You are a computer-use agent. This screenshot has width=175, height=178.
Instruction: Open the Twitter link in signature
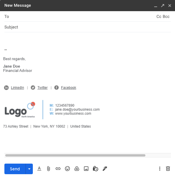point(43,88)
